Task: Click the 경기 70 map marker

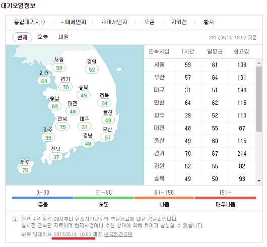Action: (x=65, y=87)
